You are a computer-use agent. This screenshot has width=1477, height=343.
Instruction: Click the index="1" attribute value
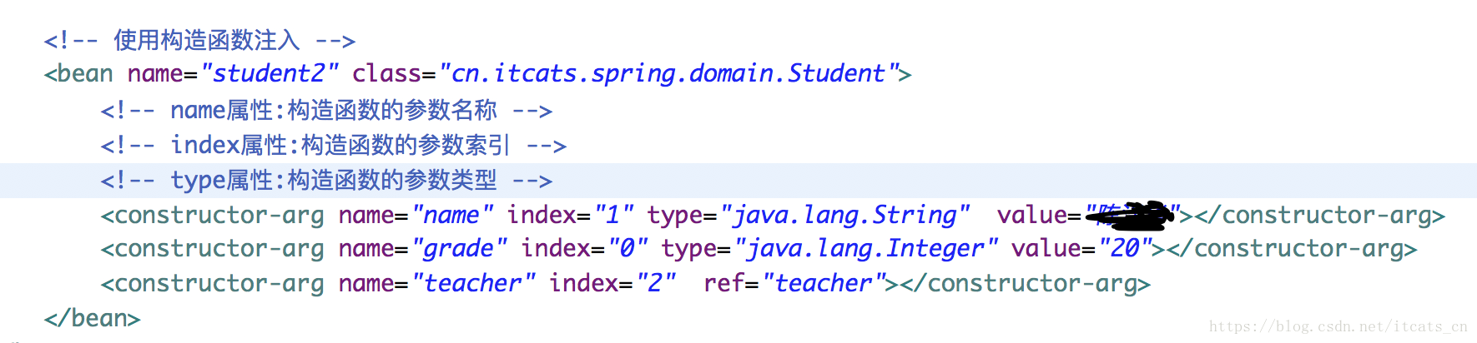point(613,216)
